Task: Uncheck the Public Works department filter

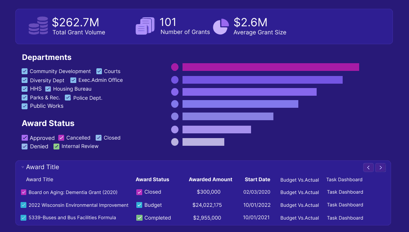Action: click(24, 106)
